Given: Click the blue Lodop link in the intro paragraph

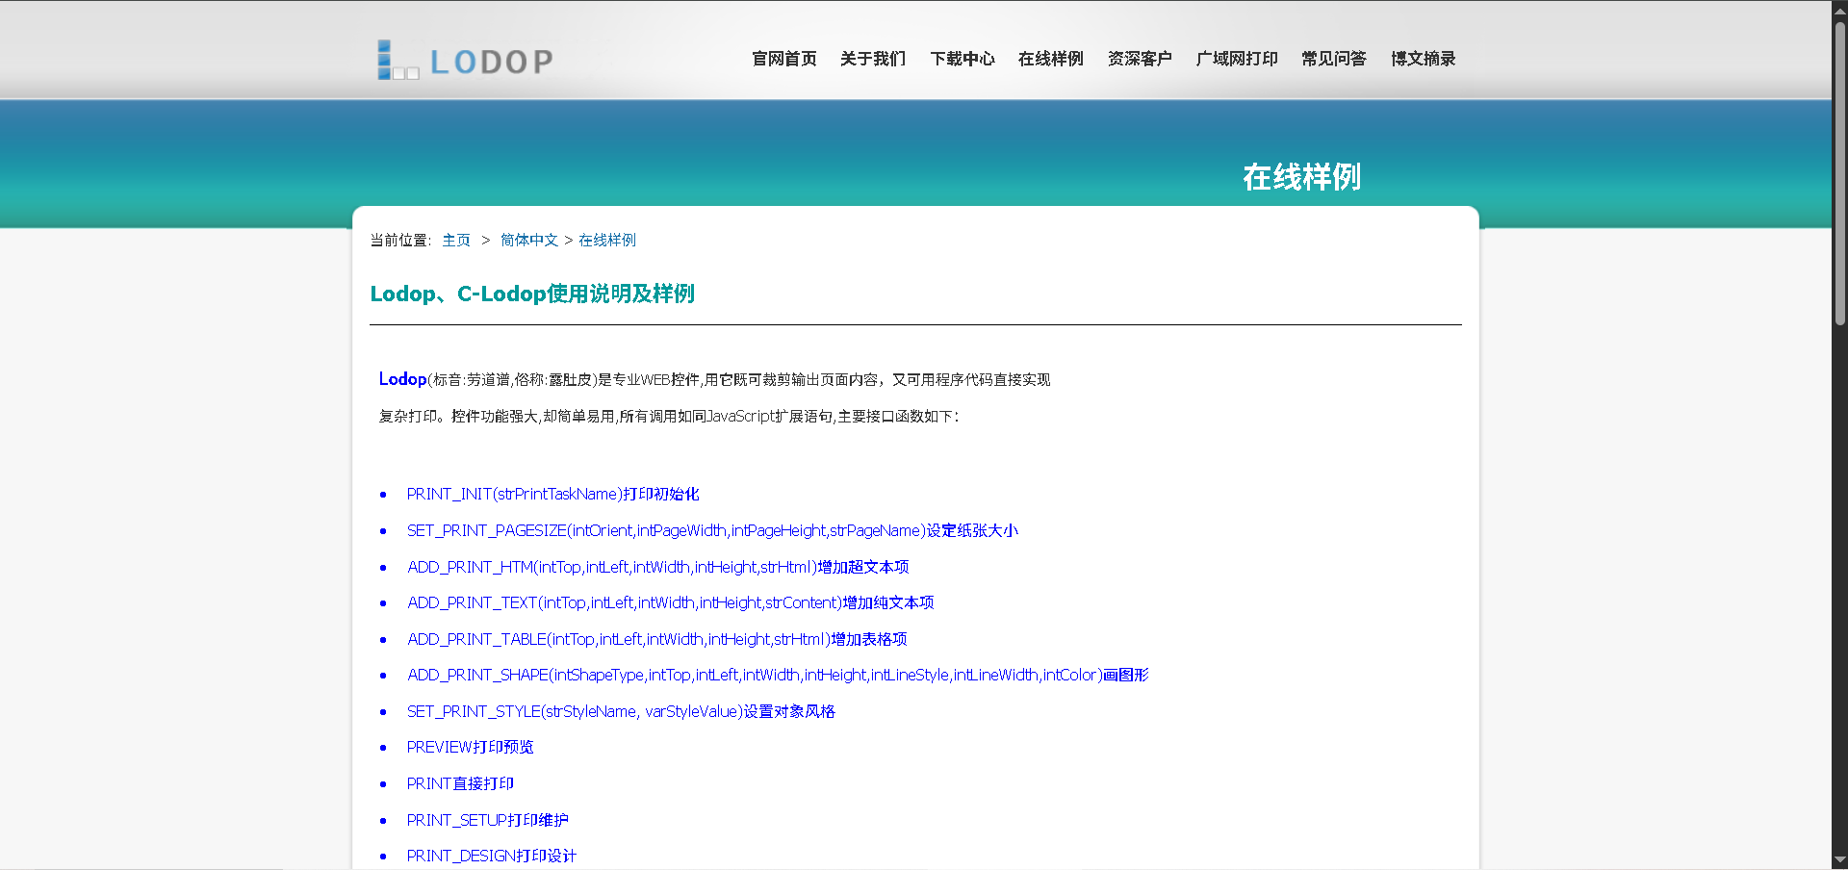Looking at the screenshot, I should click(402, 379).
